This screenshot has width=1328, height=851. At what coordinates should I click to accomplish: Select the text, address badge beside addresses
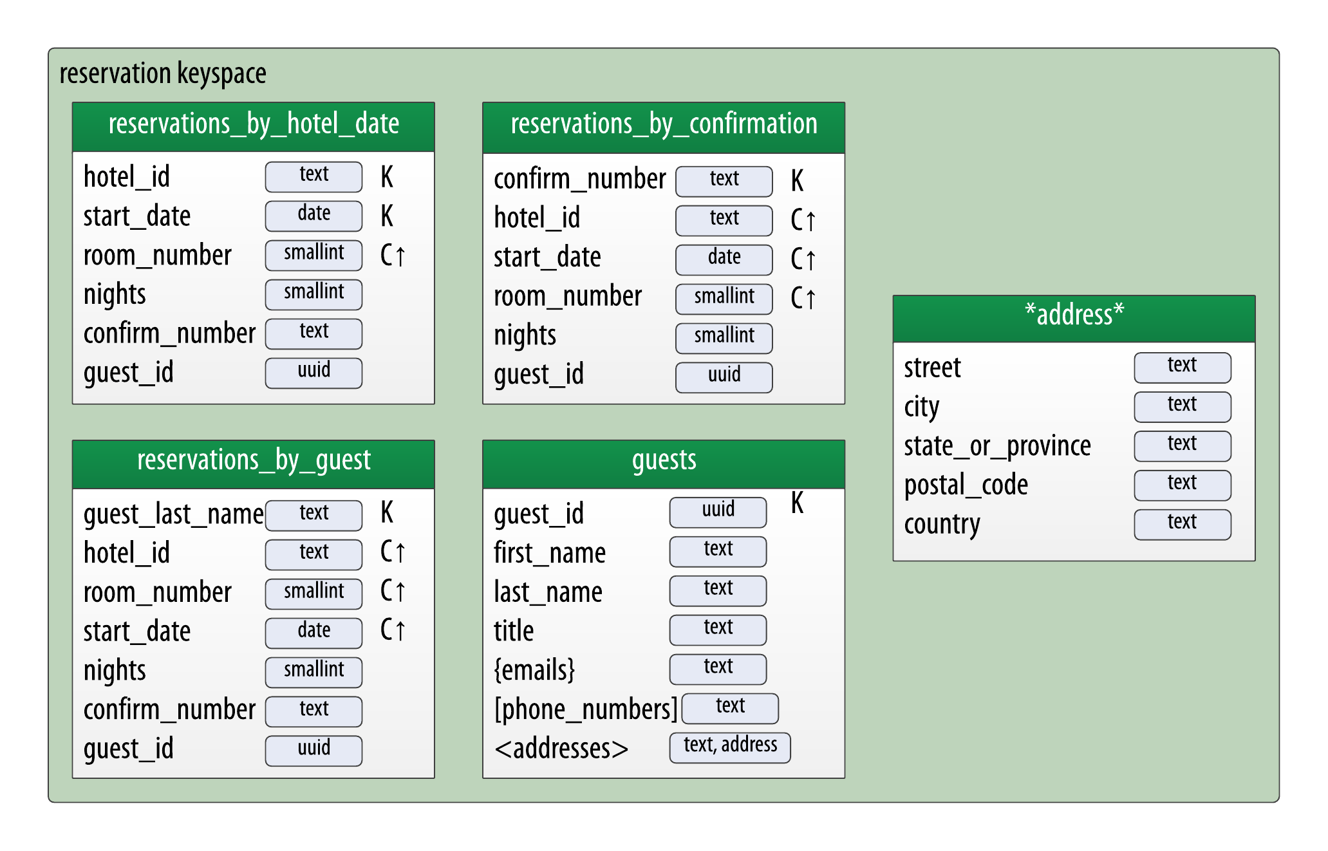730,747
